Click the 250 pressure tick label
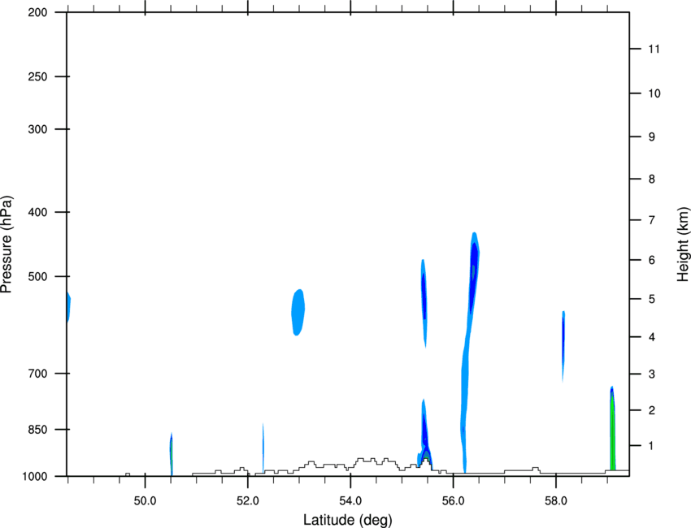The height and width of the screenshot is (528, 691). 37,76
